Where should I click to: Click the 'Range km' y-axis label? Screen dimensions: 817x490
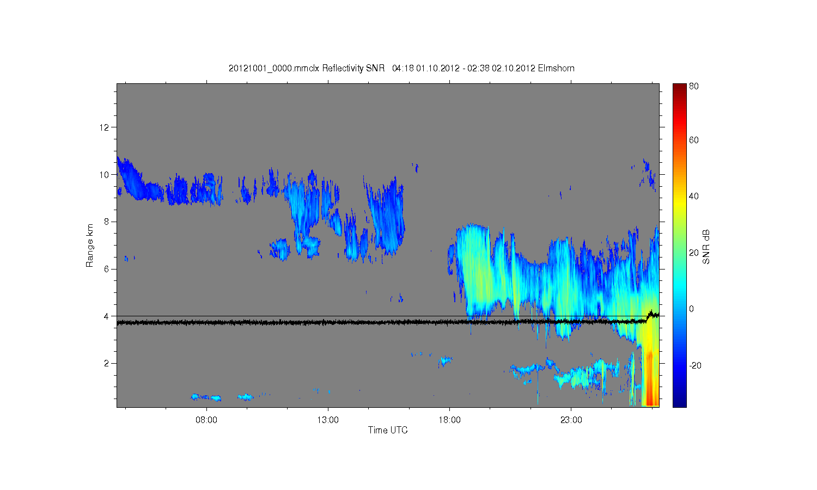pos(90,246)
